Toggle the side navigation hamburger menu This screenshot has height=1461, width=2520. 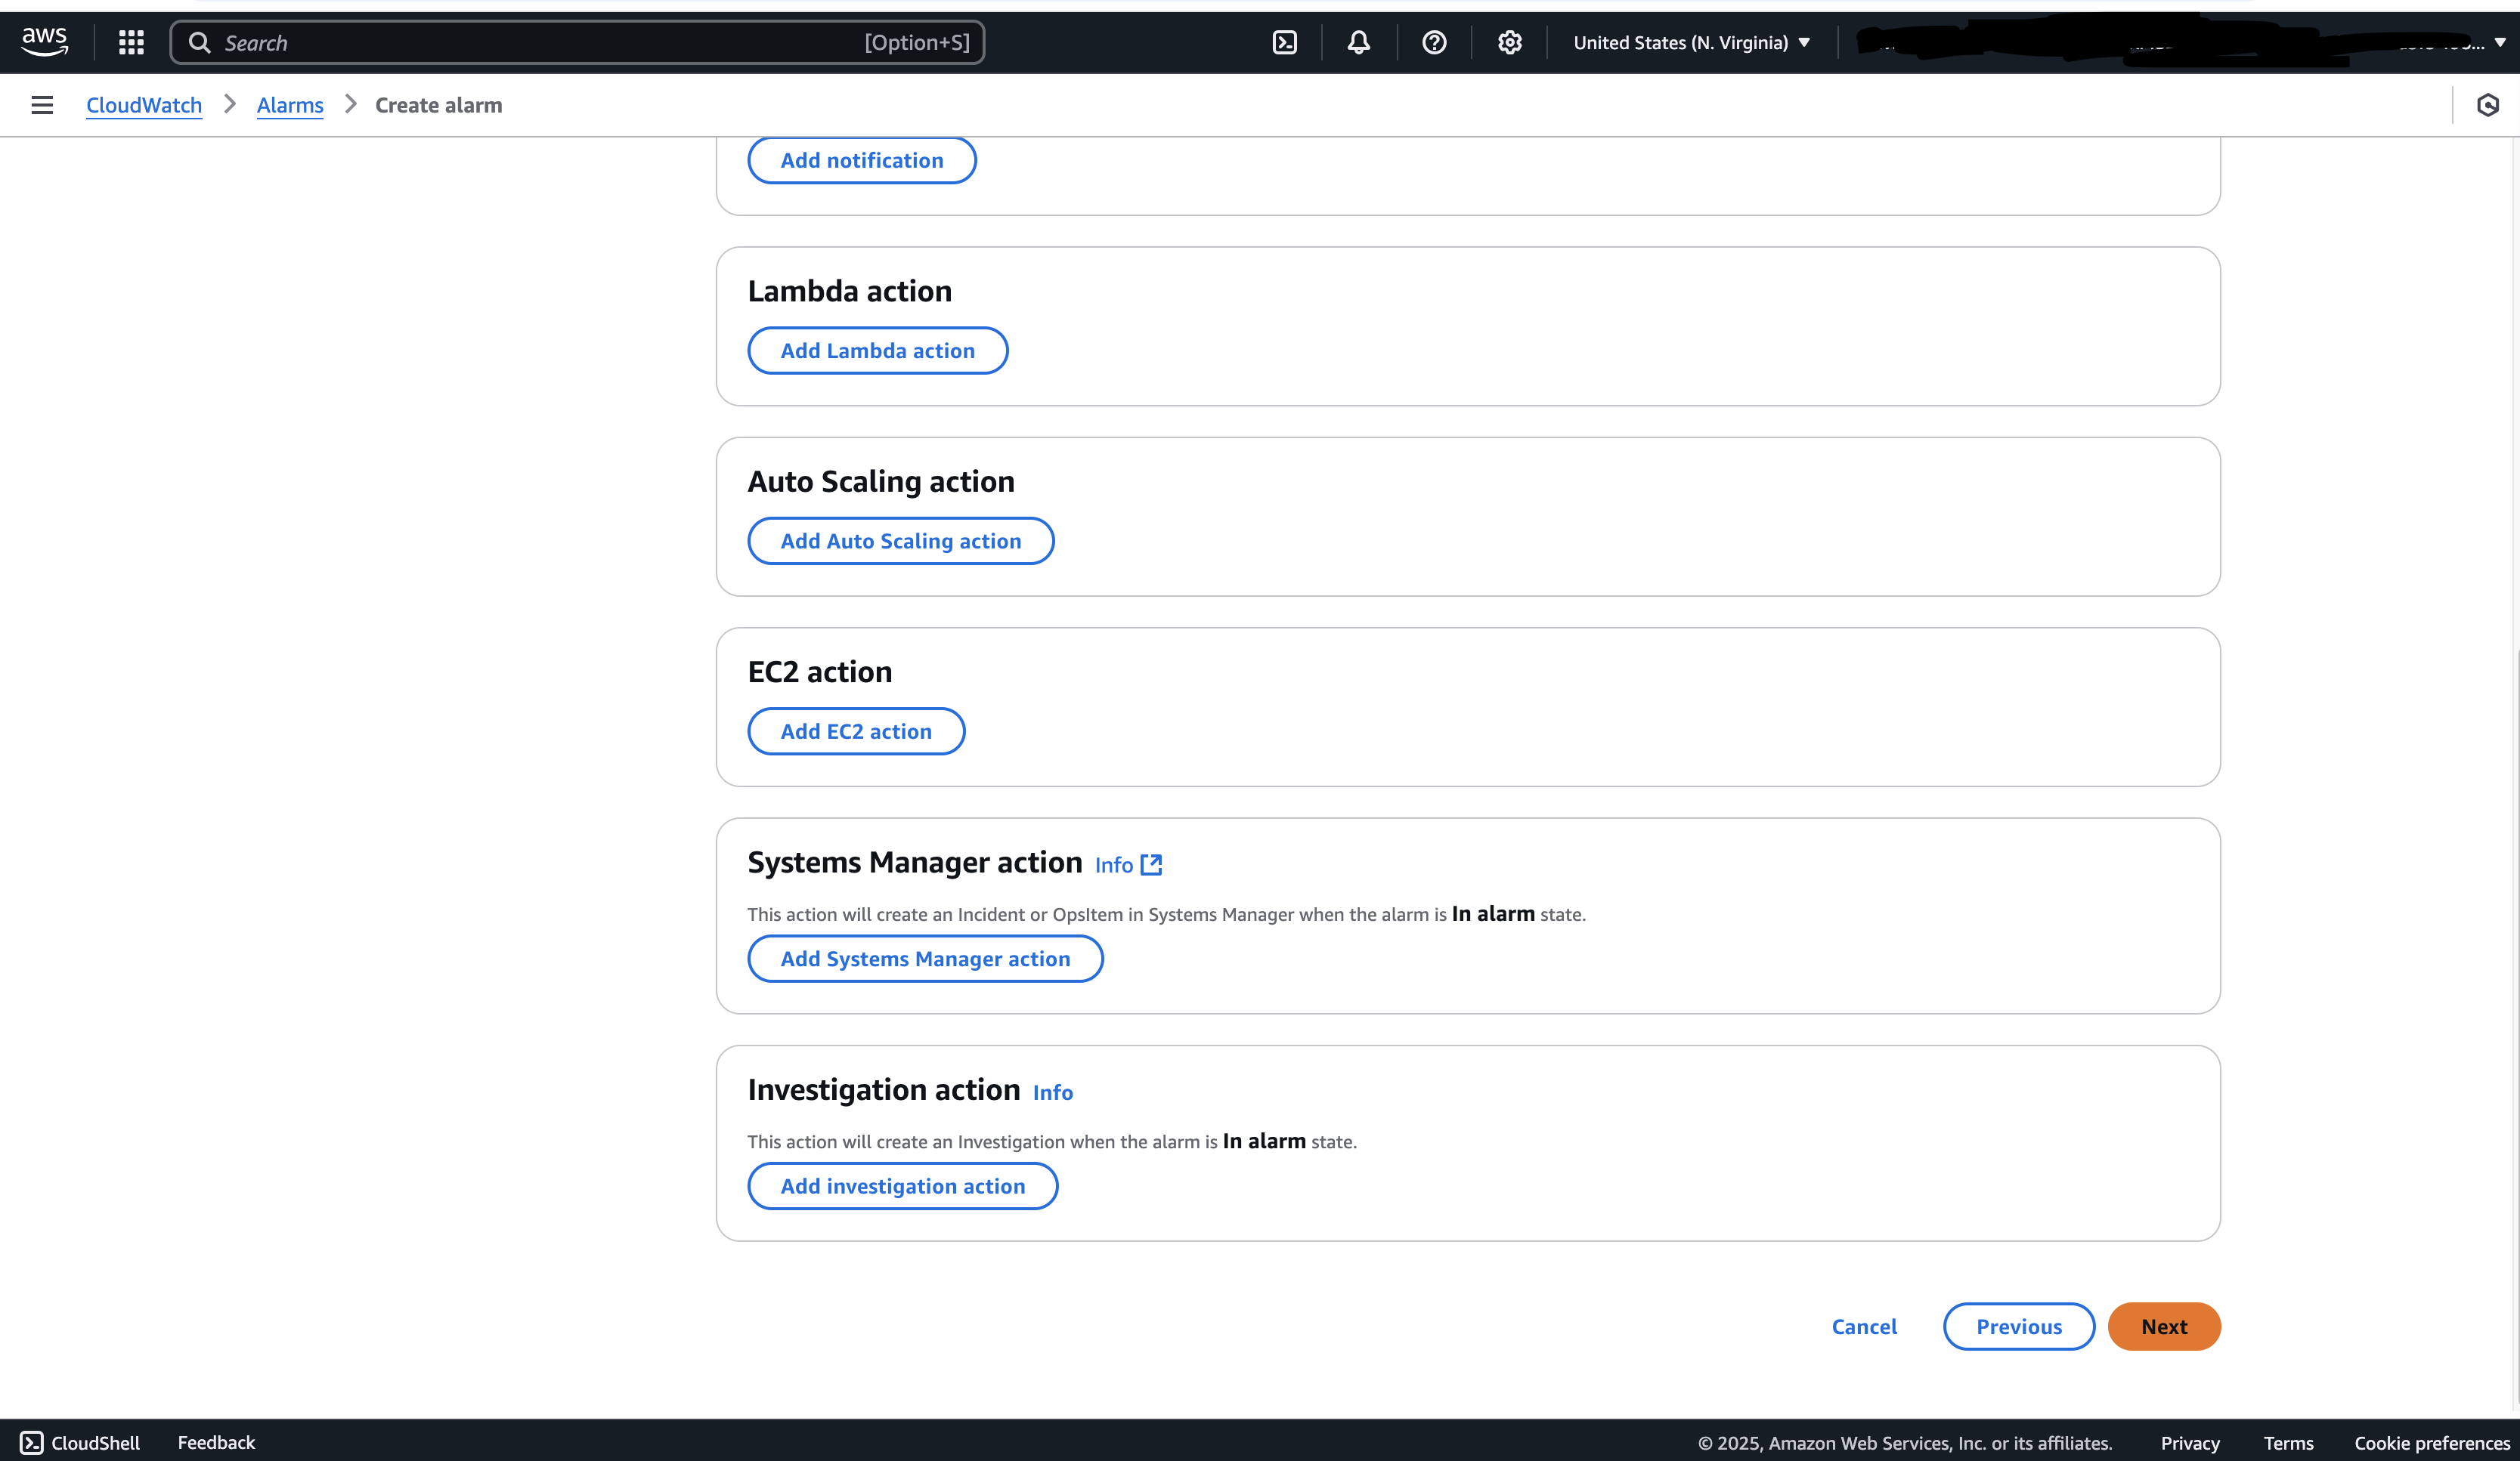[x=42, y=105]
